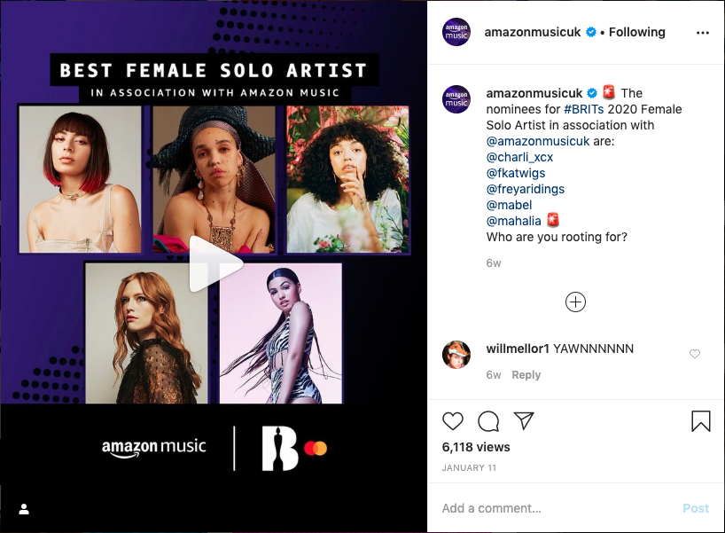Open the @mahalia mention
The image size is (725, 533).
click(513, 221)
